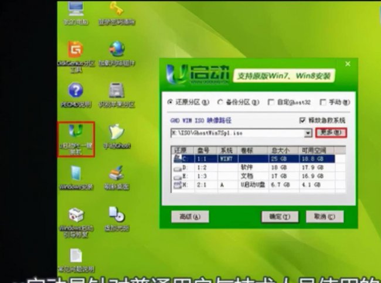Click the 可用空间 column header
This screenshot has height=283, width=381.
click(x=317, y=151)
